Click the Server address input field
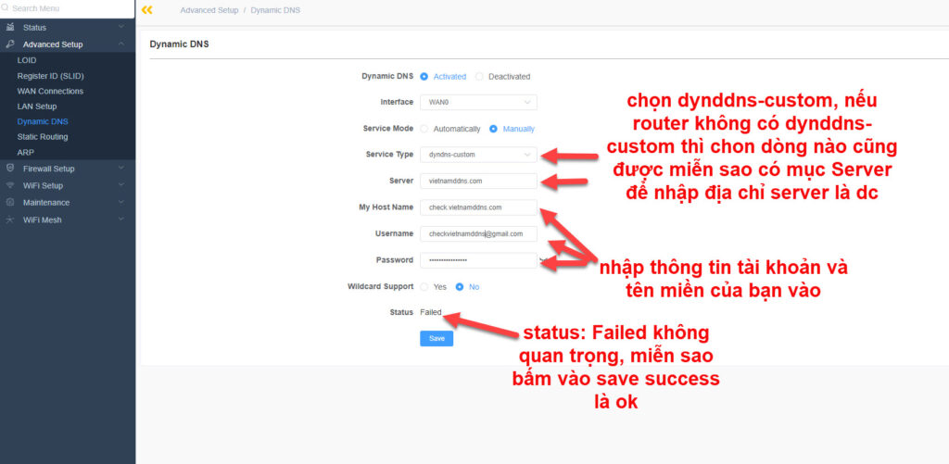 tap(477, 182)
